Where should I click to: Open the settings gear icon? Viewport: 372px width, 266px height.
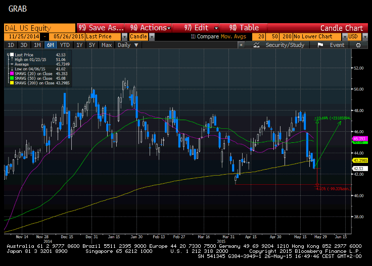click(x=358, y=45)
